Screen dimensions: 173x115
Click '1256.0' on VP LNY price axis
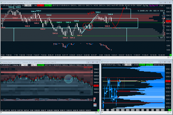coord(168,69)
